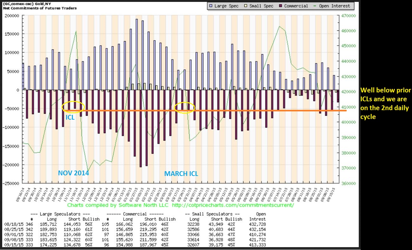Select the MARCH ICL annotation label
Viewport: 412px width, 250px height.
pyautogui.click(x=181, y=173)
